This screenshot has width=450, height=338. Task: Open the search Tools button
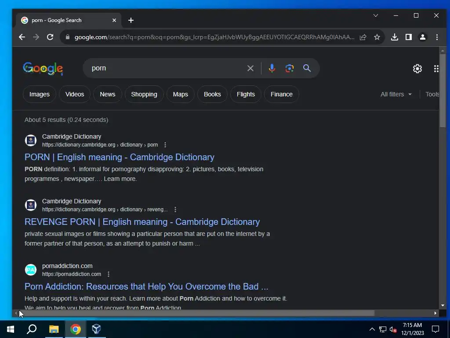coord(432,94)
